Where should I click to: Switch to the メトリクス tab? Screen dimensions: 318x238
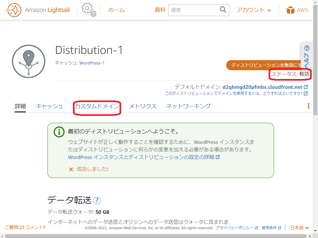pos(143,106)
